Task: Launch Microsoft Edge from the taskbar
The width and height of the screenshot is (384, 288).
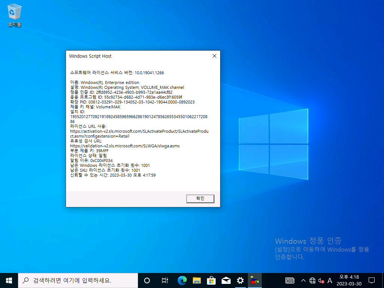Action: (x=182, y=280)
